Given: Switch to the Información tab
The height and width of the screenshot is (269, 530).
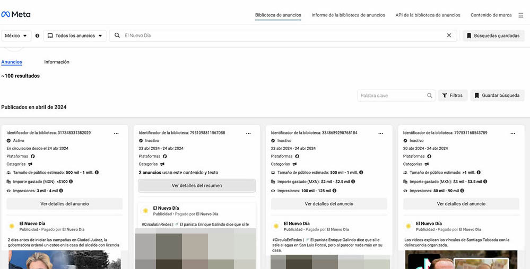Looking at the screenshot, I should click(x=56, y=62).
